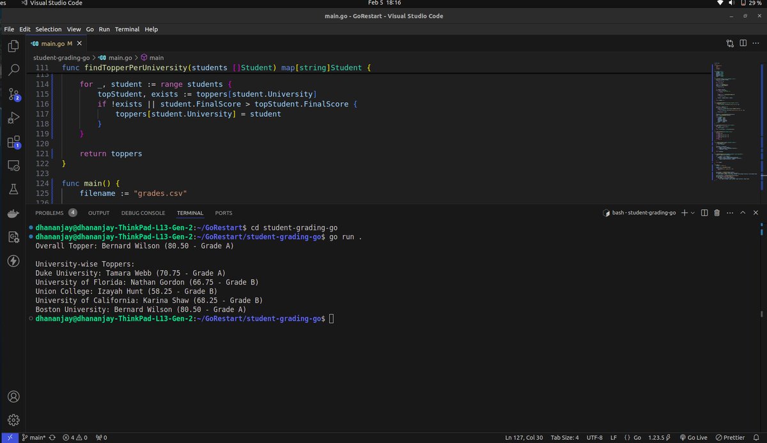
Task: Open the Remote Explorer view
Action: point(13,166)
